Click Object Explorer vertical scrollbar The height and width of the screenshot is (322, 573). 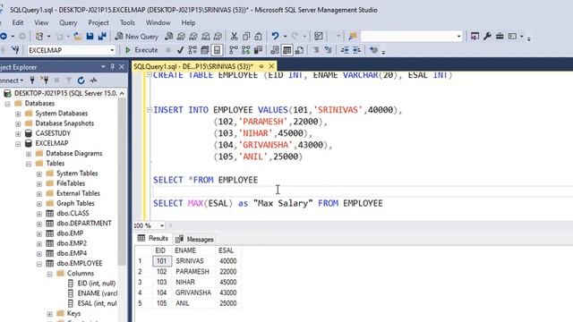click(x=122, y=182)
